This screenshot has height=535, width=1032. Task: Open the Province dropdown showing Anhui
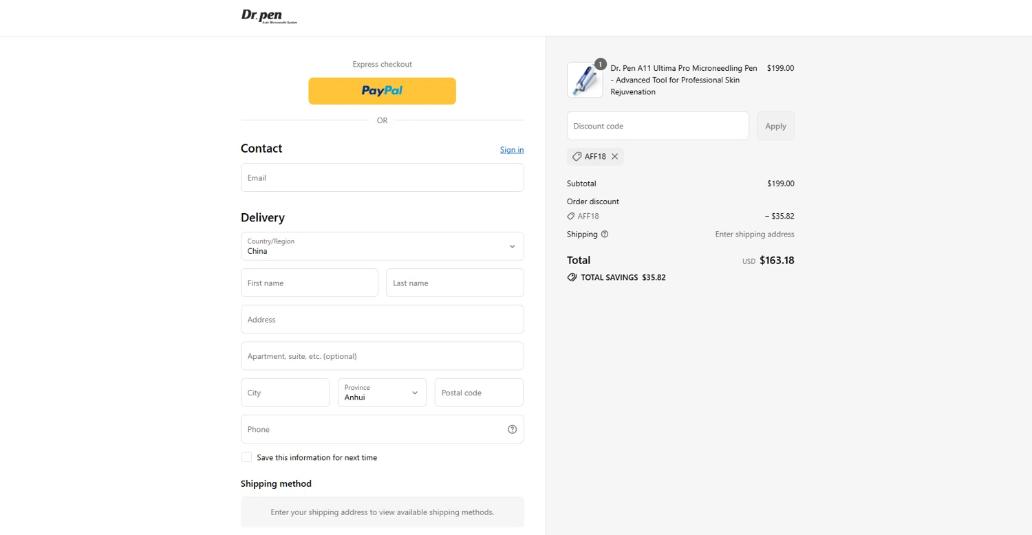[x=382, y=393]
